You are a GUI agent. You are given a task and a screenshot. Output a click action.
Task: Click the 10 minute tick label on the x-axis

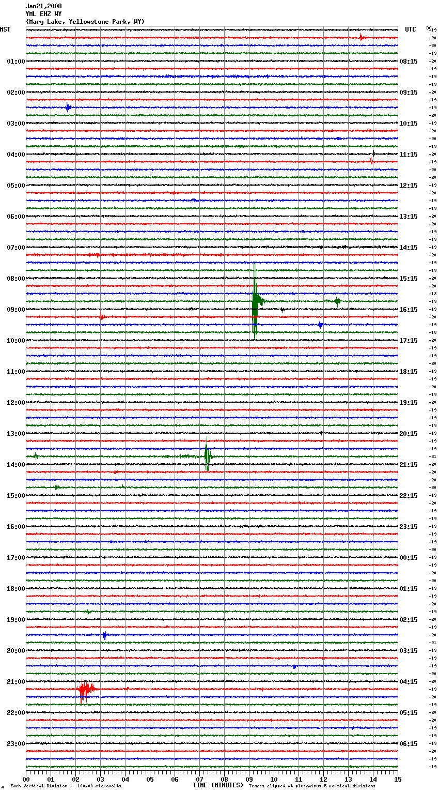pyautogui.click(x=274, y=779)
